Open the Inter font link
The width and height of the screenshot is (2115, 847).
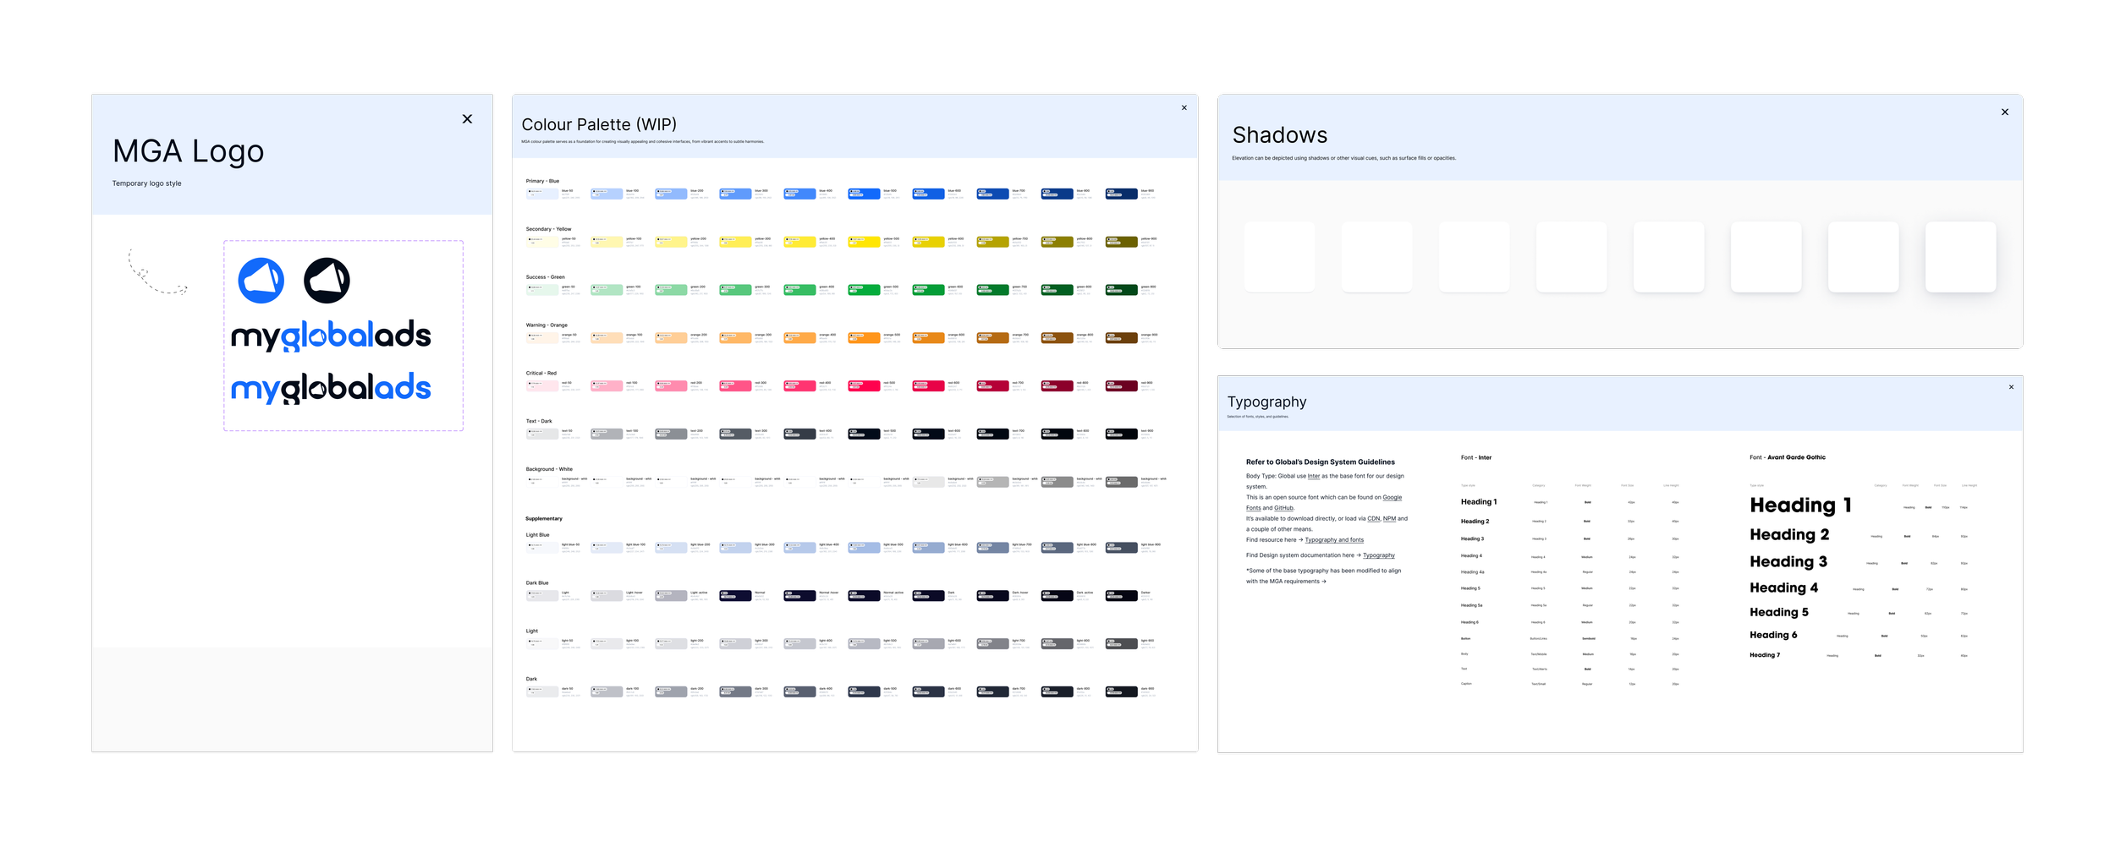coord(1313,476)
